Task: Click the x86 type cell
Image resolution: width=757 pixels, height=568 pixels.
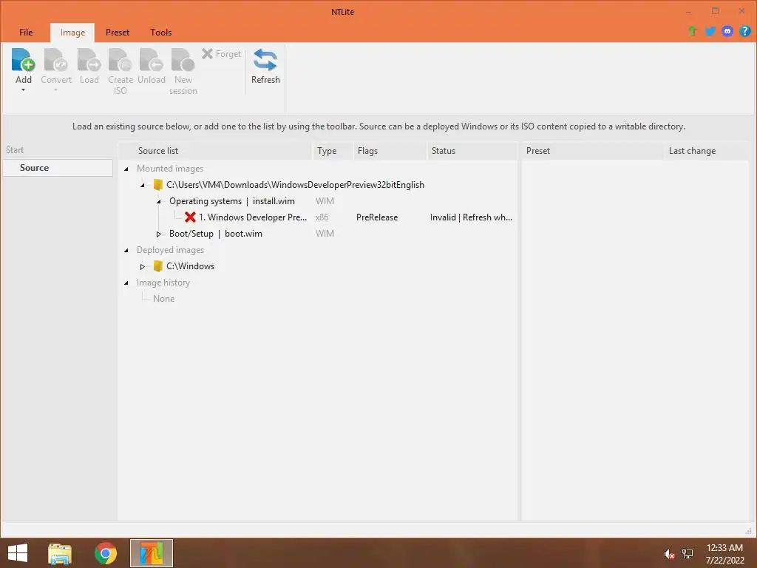Action: 322,217
